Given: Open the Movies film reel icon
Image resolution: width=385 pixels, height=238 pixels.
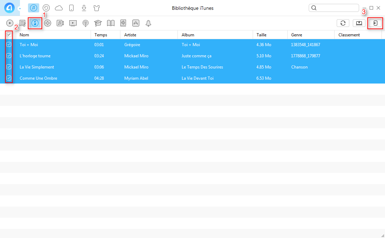Looking at the screenshot, I should point(47,23).
